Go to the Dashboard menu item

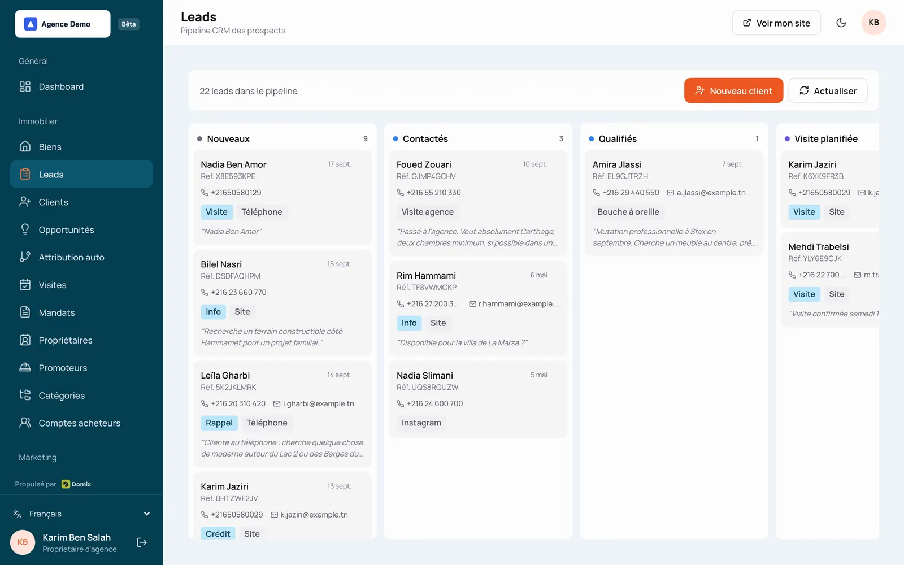[x=81, y=86]
